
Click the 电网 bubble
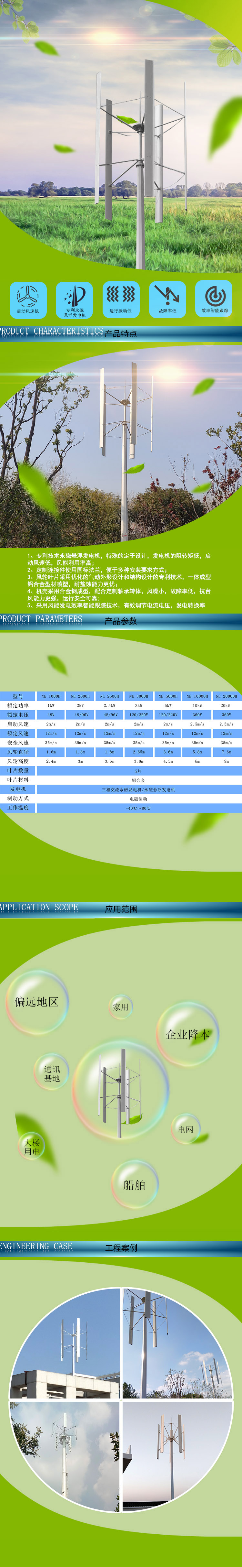click(x=186, y=1129)
